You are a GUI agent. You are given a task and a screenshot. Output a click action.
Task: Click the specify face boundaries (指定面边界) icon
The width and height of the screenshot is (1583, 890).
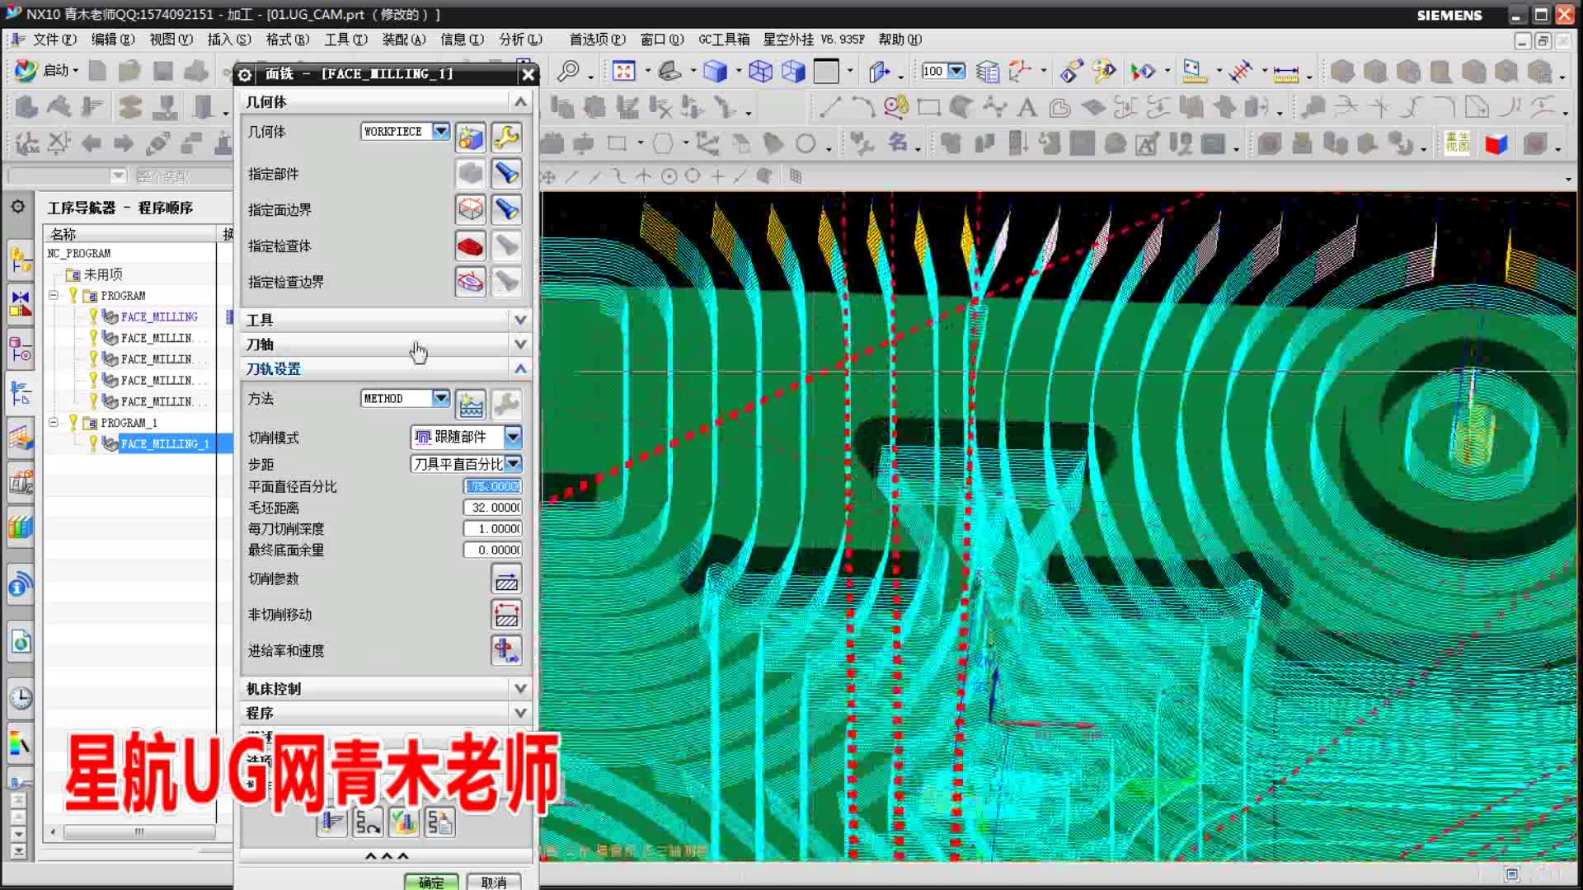[470, 209]
